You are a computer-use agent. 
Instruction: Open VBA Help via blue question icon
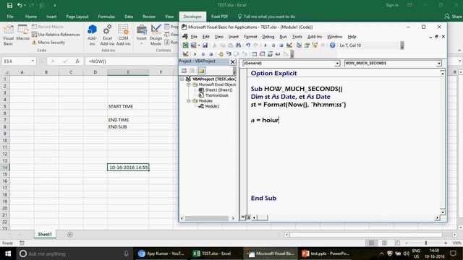click(x=333, y=45)
